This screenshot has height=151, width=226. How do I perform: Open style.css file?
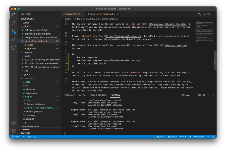click(x=39, y=89)
